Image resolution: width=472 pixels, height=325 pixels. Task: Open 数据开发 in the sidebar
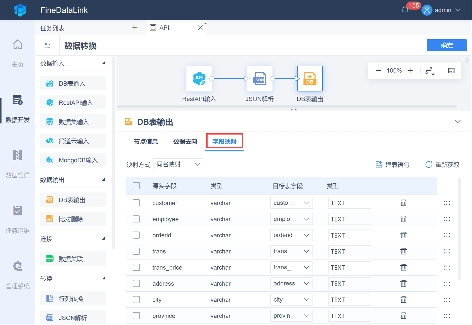[x=18, y=109]
